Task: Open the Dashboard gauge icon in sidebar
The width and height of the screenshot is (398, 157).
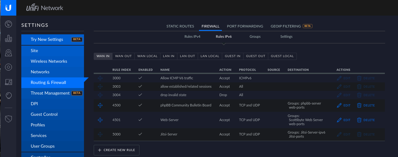Action: 9,24
